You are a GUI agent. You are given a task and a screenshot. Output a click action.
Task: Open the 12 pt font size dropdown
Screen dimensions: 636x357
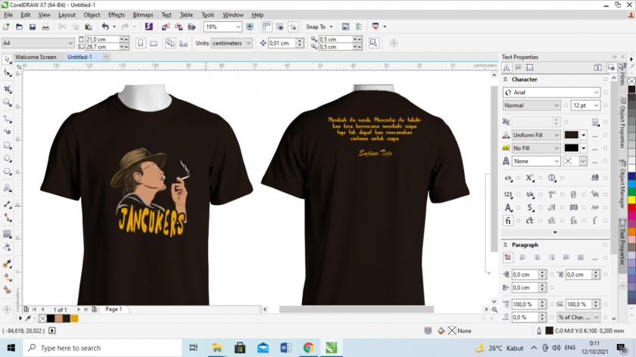click(596, 105)
